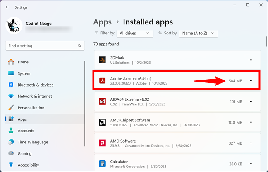Select the Adobe Acrobat (64-bit) name

tap(131, 79)
